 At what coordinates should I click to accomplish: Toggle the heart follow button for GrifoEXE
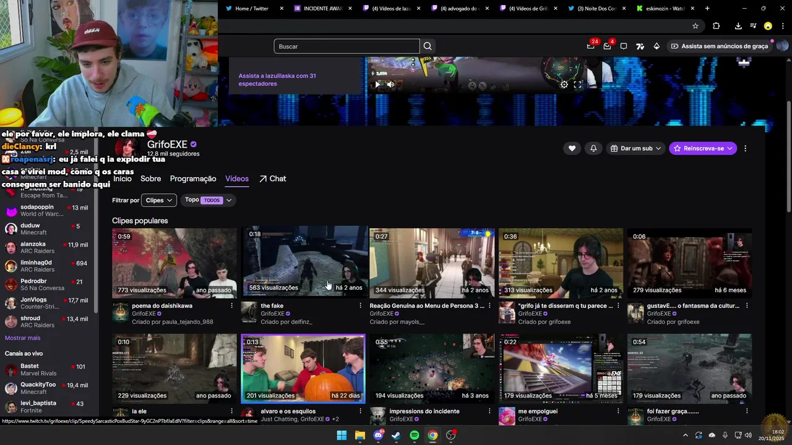pos(572,148)
